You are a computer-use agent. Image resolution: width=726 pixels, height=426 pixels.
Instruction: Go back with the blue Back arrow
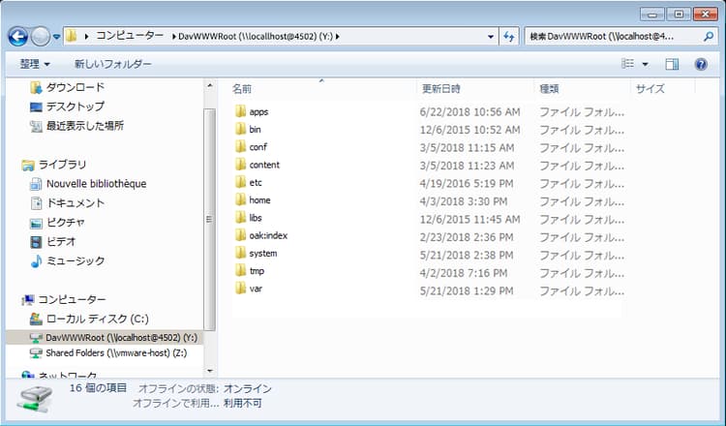[18, 36]
